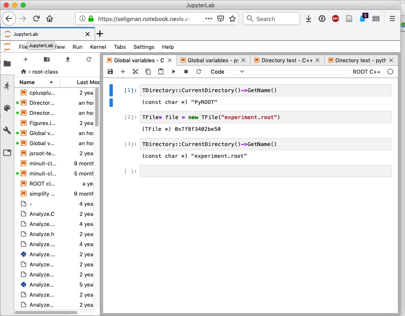Toggle the file browser sidebar folder icon
405x316 pixels.
[x=7, y=64]
